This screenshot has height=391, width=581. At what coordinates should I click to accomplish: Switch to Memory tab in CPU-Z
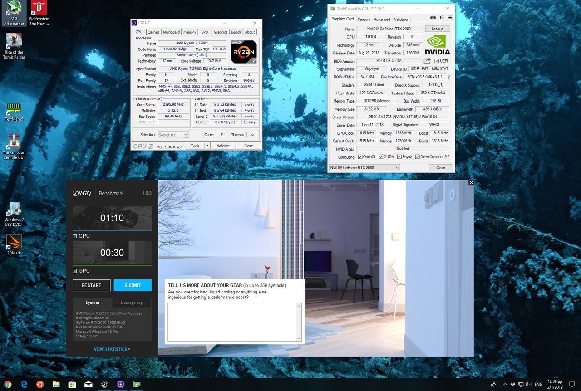tap(190, 32)
